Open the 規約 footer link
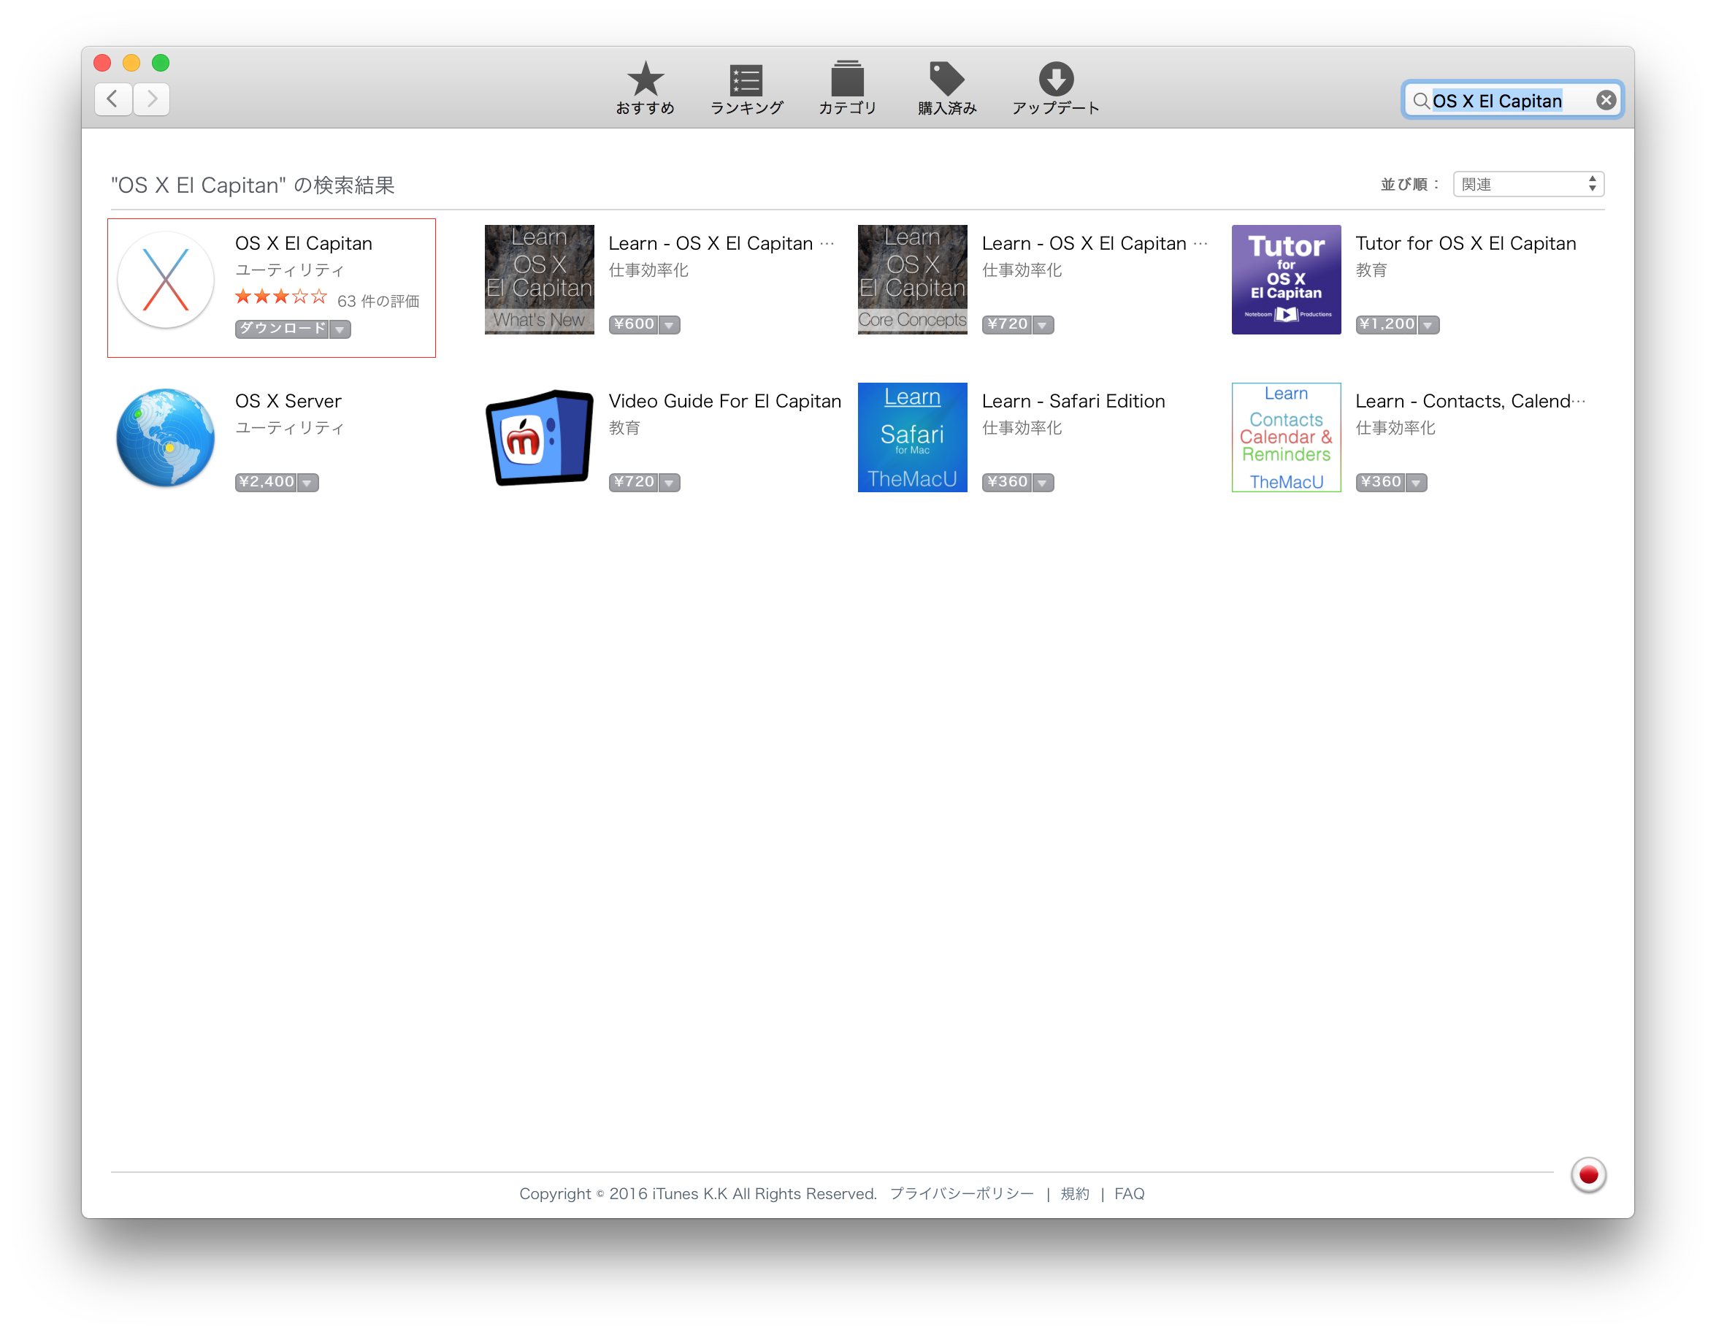This screenshot has height=1335, width=1716. (1074, 1193)
